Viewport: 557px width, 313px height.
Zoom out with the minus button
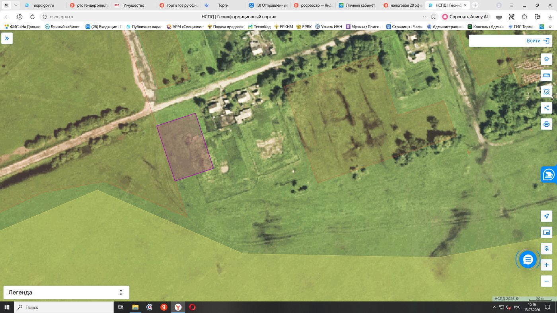tap(546, 281)
